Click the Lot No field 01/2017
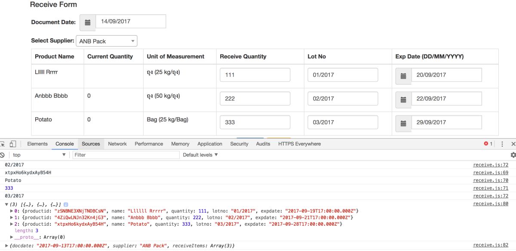This screenshot has width=516, height=251. point(343,75)
